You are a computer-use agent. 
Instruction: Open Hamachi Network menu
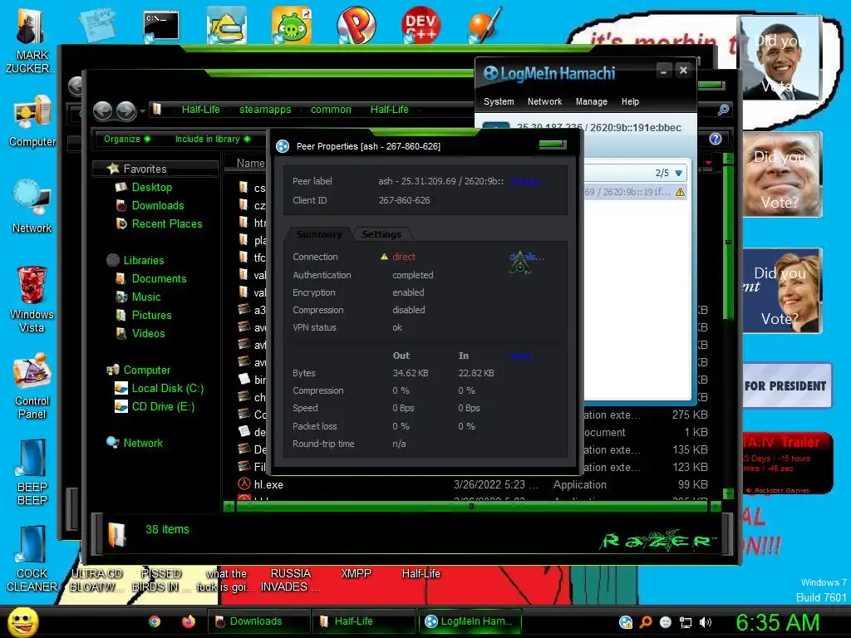[544, 101]
